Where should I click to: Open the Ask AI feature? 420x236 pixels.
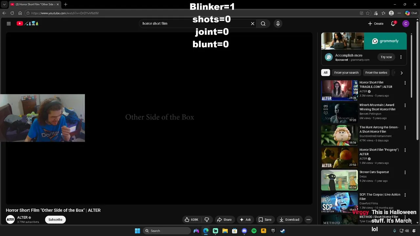click(245, 220)
